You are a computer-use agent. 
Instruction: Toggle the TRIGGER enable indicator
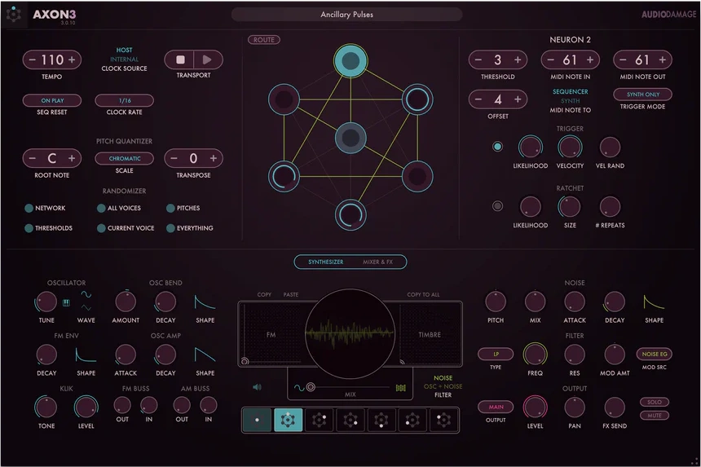tap(497, 147)
